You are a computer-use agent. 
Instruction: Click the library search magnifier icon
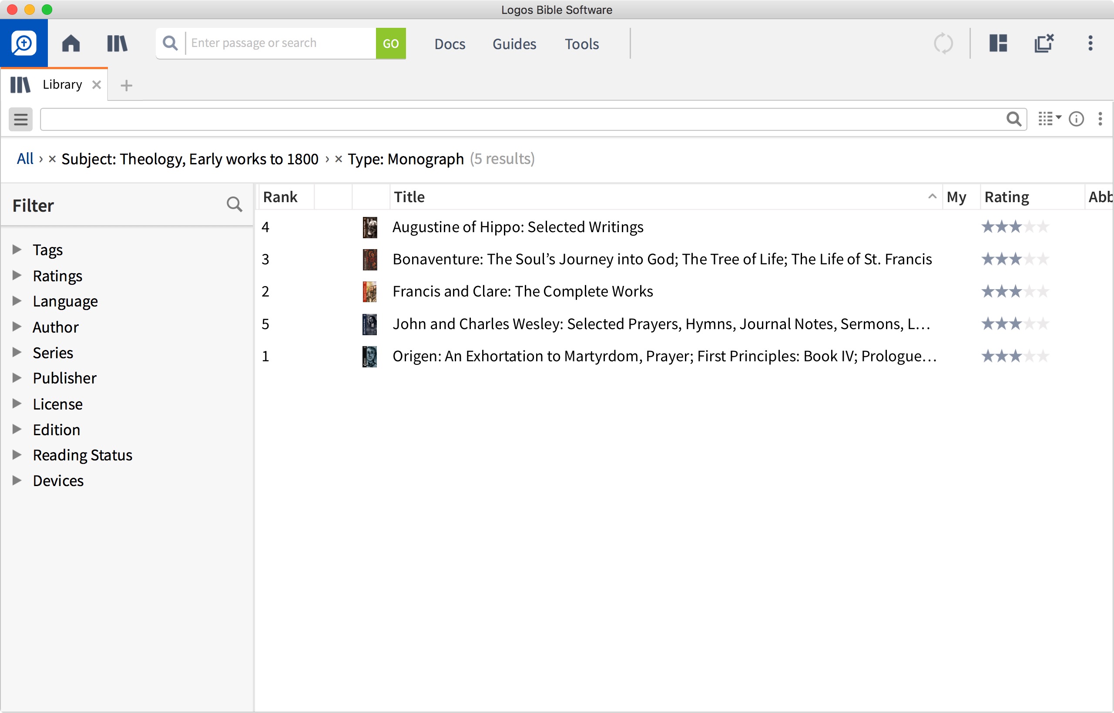(1014, 119)
